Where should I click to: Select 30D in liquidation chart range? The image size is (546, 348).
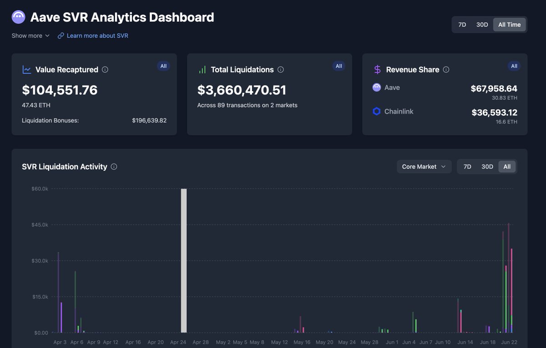487,167
